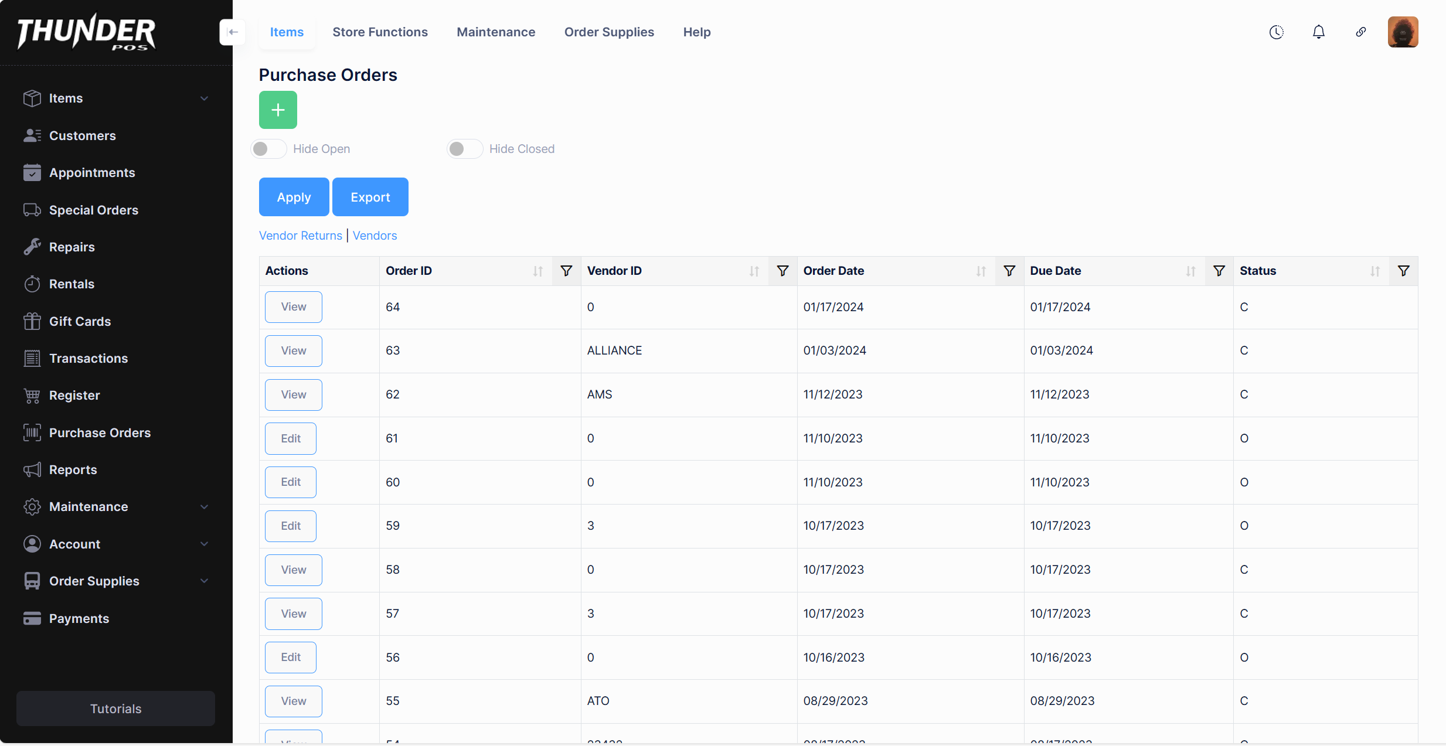Collapse the sidebar with arrow icon
This screenshot has width=1446, height=746.
tap(232, 32)
